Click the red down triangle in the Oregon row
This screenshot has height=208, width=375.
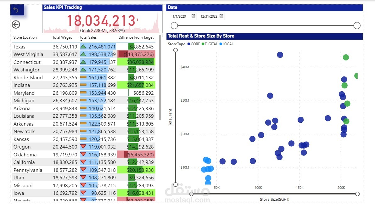tap(83, 147)
